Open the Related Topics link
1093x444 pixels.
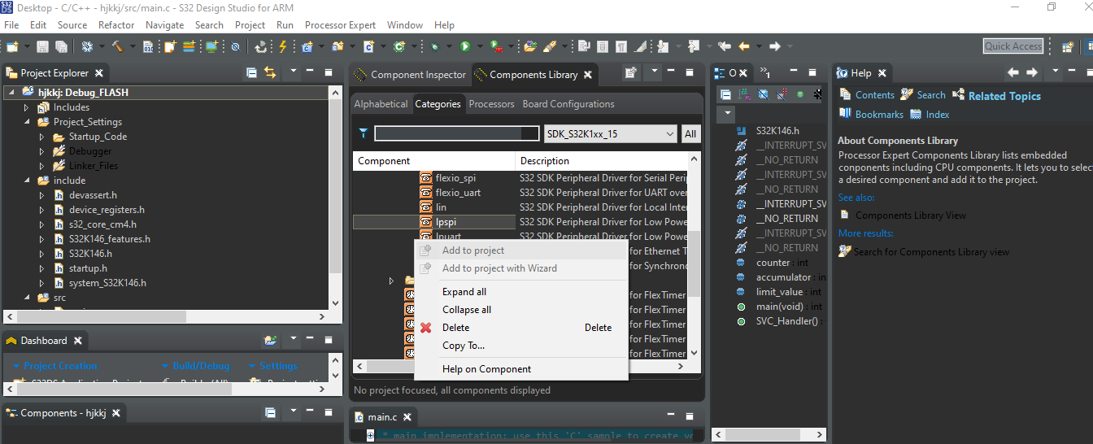tap(1004, 96)
